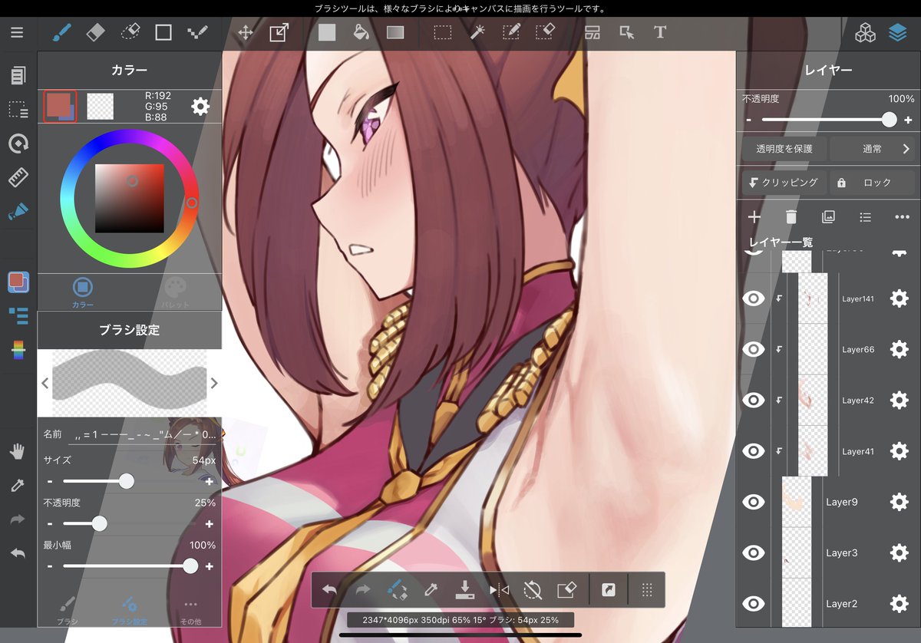Viewport: 921px width, 643px height.
Task: Toggle visibility of Layer42
Action: pyautogui.click(x=754, y=400)
